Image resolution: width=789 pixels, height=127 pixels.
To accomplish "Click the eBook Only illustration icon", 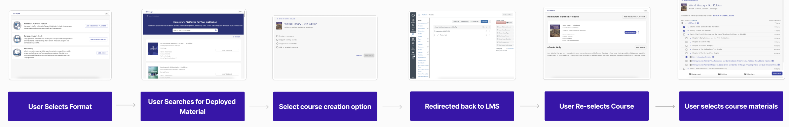I will tap(17, 52).
